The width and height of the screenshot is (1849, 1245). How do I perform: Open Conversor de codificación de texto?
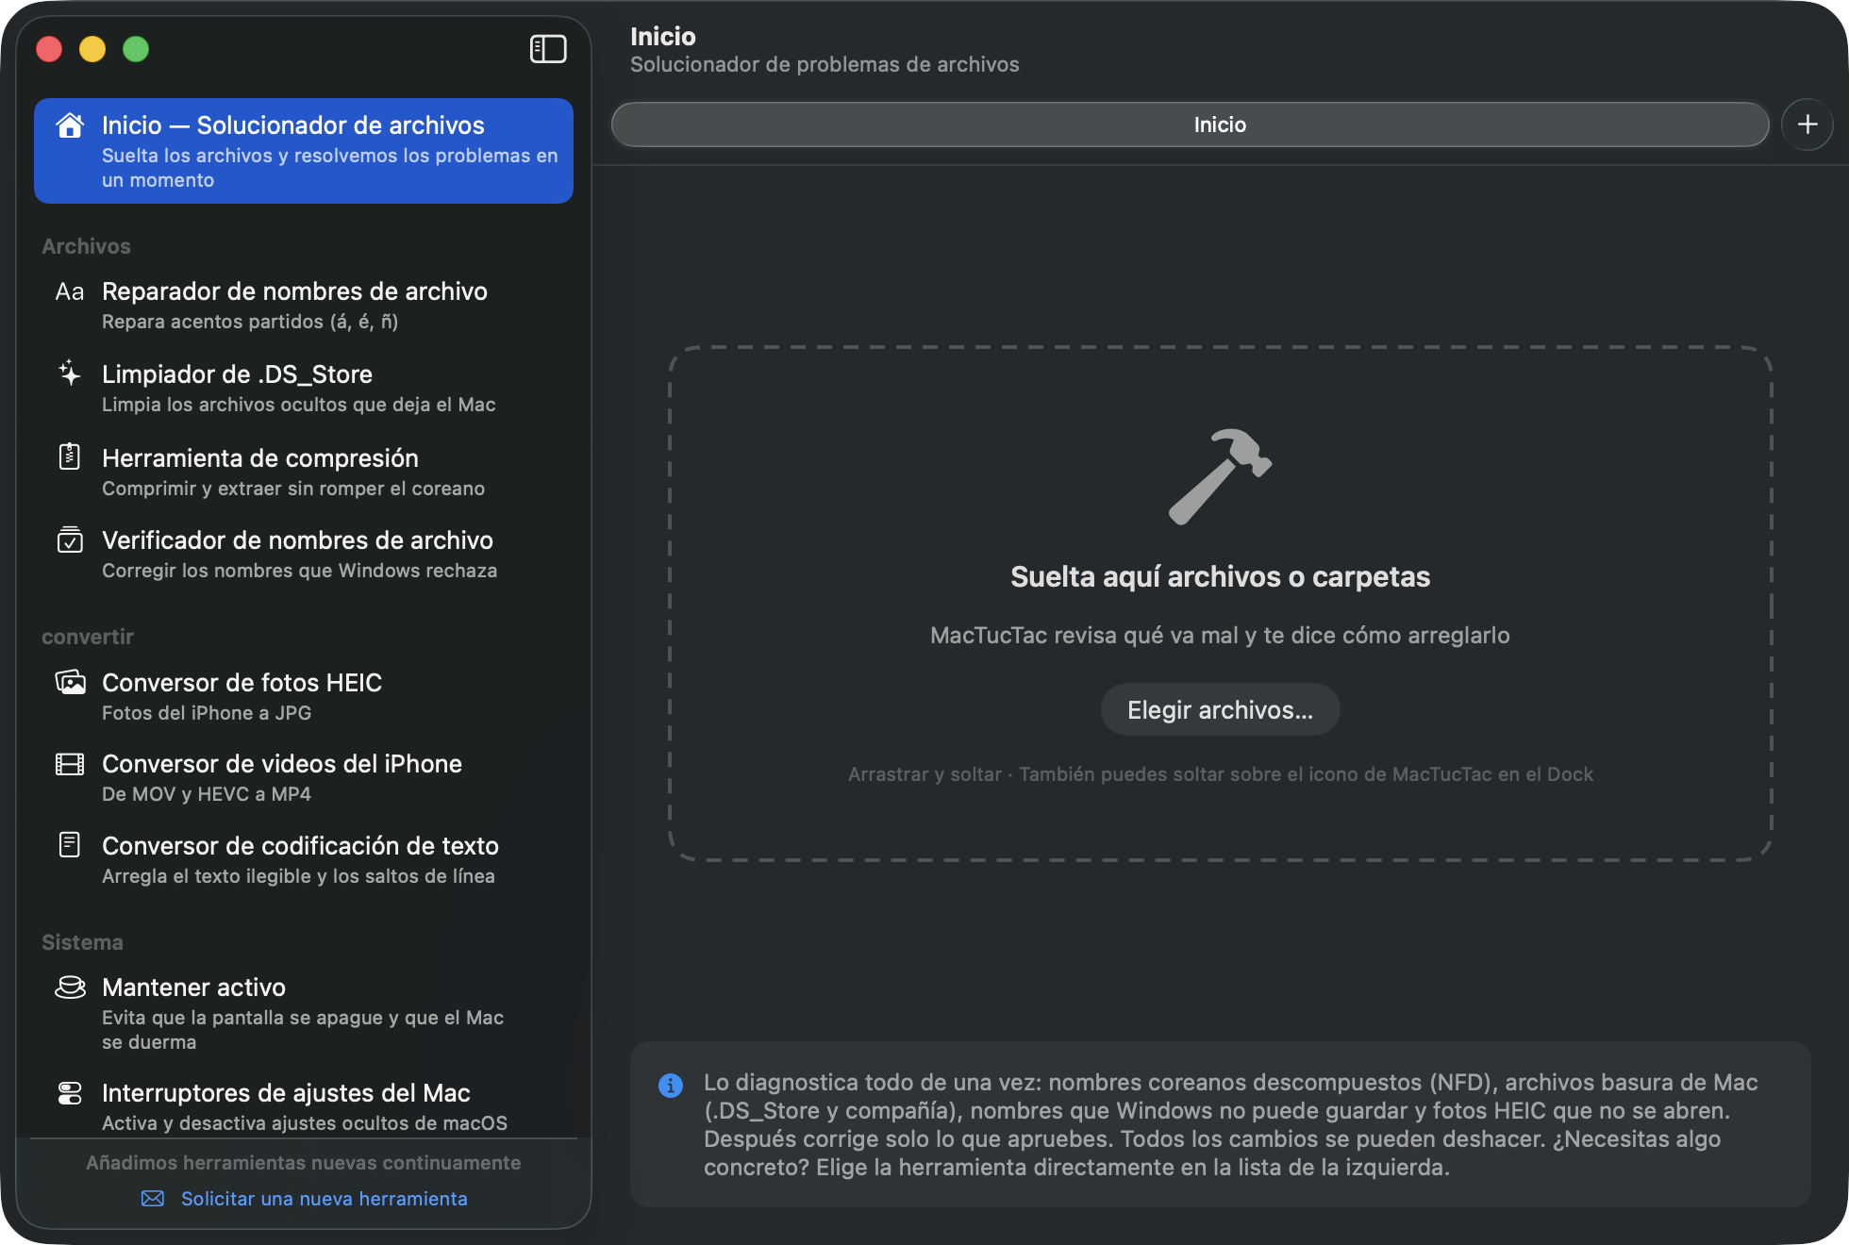pos(304,859)
